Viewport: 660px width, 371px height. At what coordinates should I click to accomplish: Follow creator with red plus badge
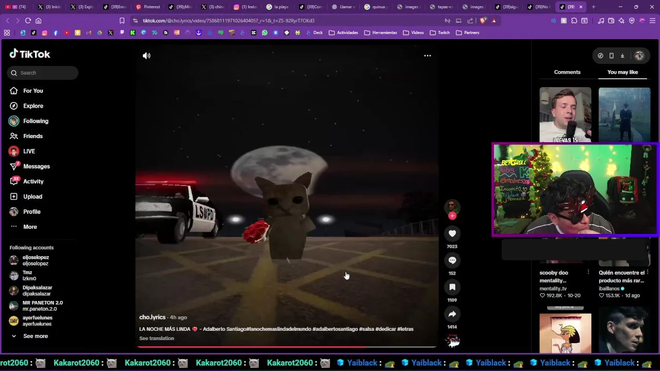(452, 216)
